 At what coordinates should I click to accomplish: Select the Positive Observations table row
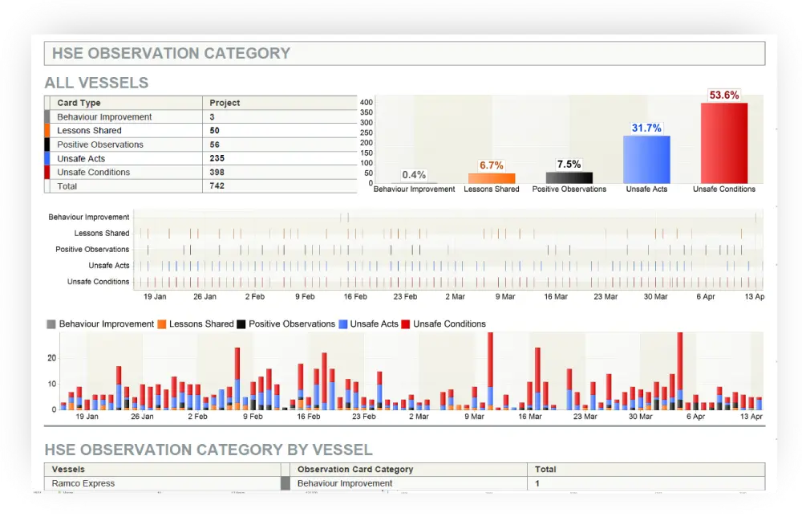[x=201, y=145]
